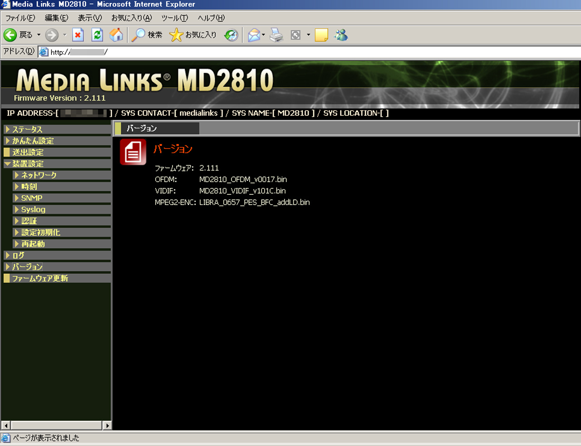This screenshot has width=581, height=446.
Task: Click sidebar horizontal scrollbar right arrow
Action: pos(107,426)
